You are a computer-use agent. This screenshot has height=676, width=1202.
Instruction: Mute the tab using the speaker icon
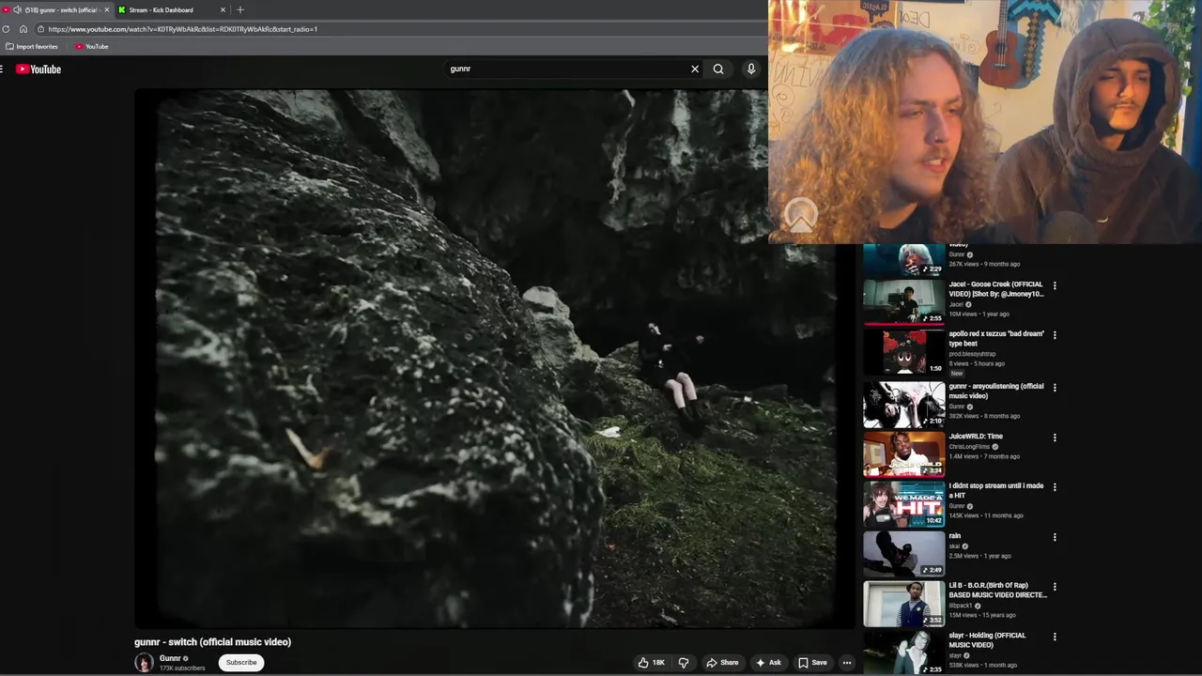point(16,10)
